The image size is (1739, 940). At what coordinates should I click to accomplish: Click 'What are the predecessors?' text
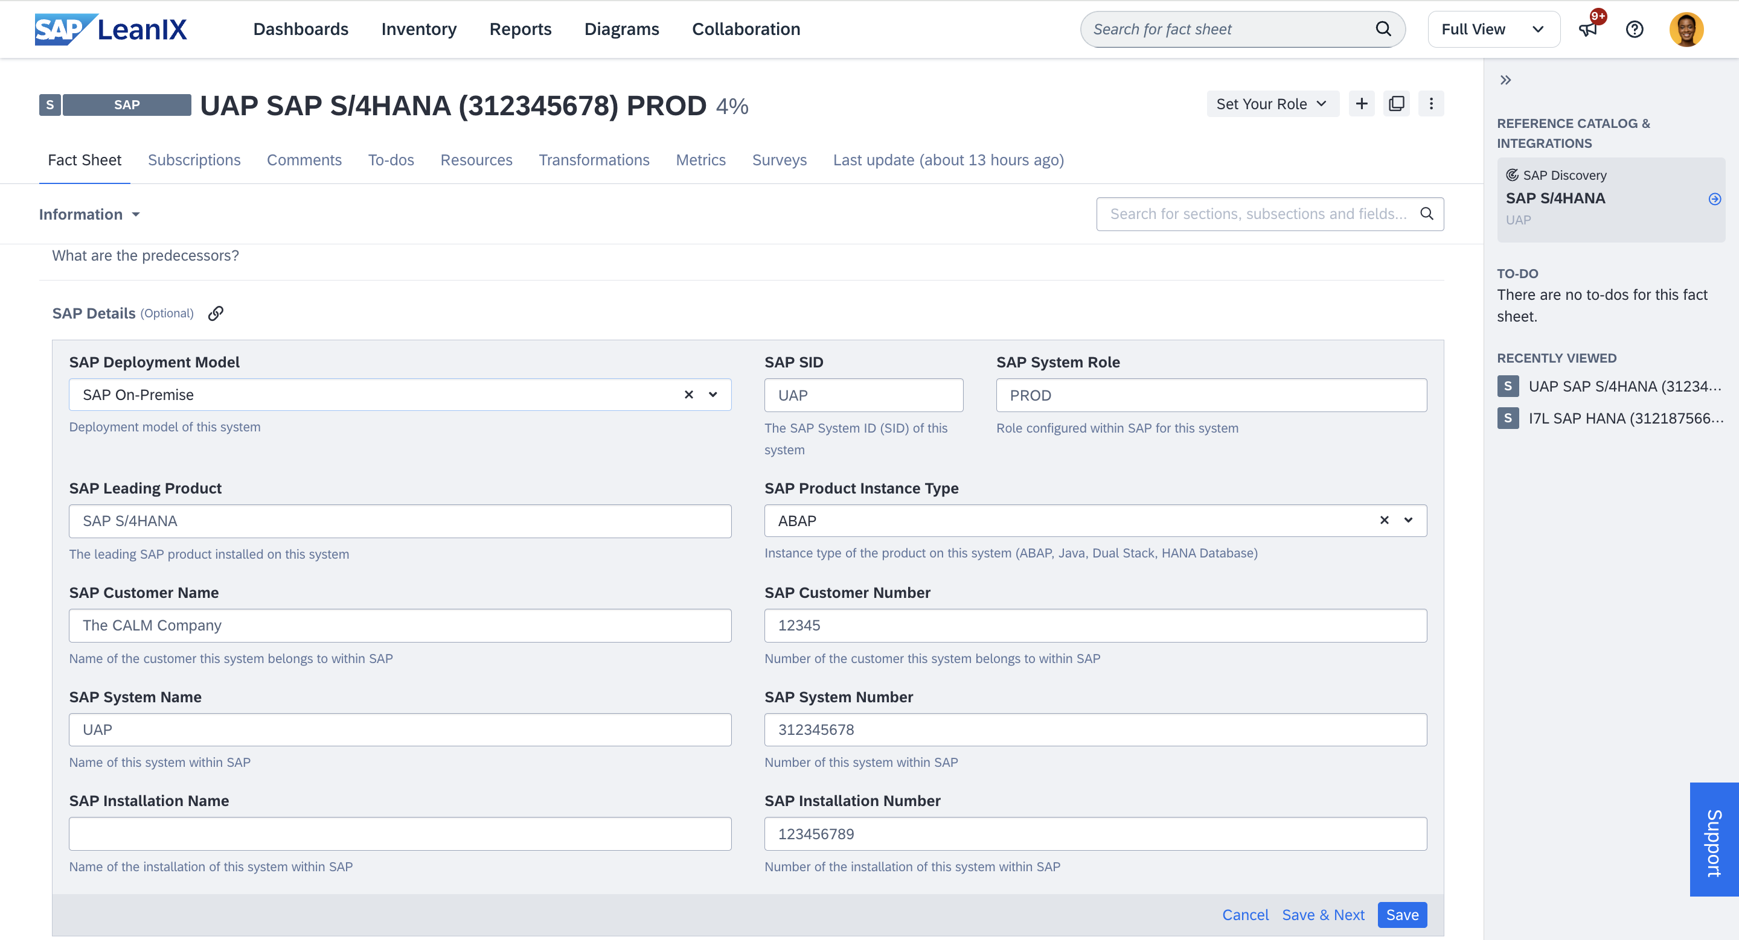point(145,256)
